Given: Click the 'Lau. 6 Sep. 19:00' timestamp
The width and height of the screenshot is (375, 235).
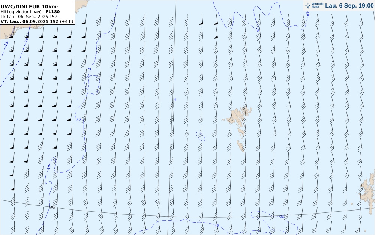Looking at the screenshot, I should tap(349, 6).
